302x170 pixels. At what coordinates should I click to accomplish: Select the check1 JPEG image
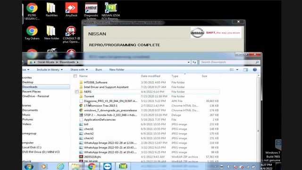click(x=89, y=129)
